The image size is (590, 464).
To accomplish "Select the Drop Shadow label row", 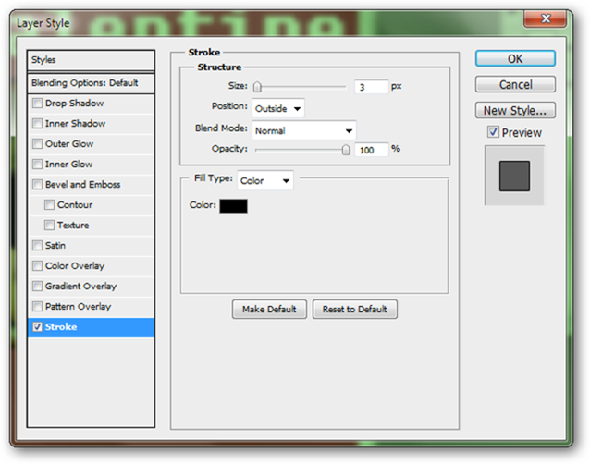I will pos(74,103).
